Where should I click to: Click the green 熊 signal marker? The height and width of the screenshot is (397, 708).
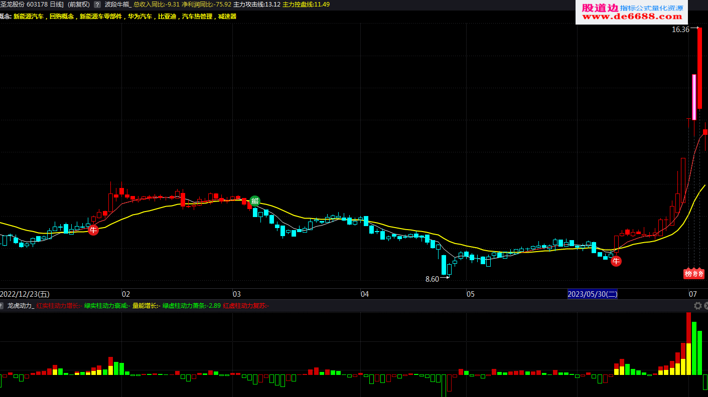coord(255,202)
